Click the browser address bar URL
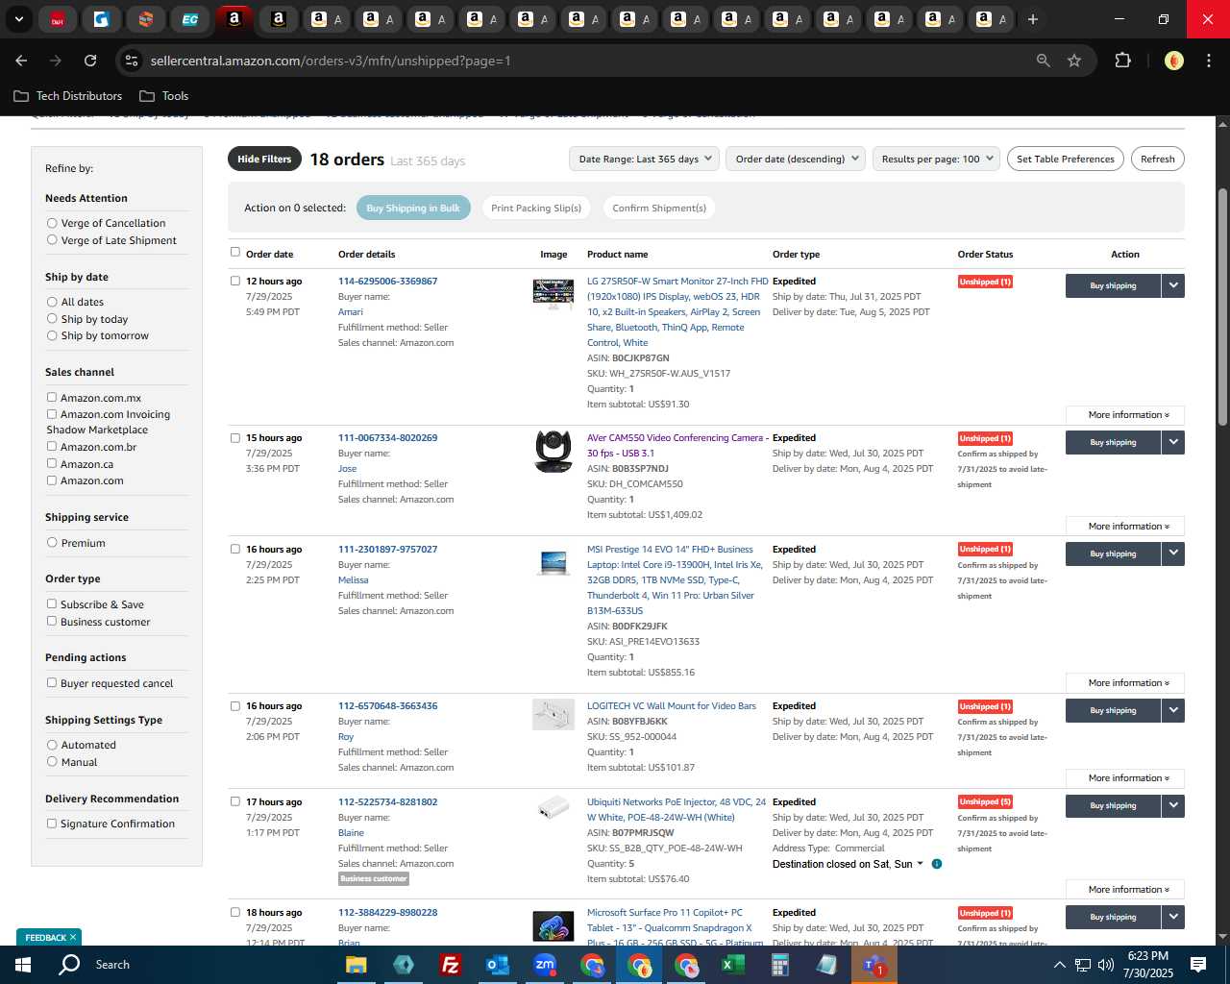 [x=331, y=61]
